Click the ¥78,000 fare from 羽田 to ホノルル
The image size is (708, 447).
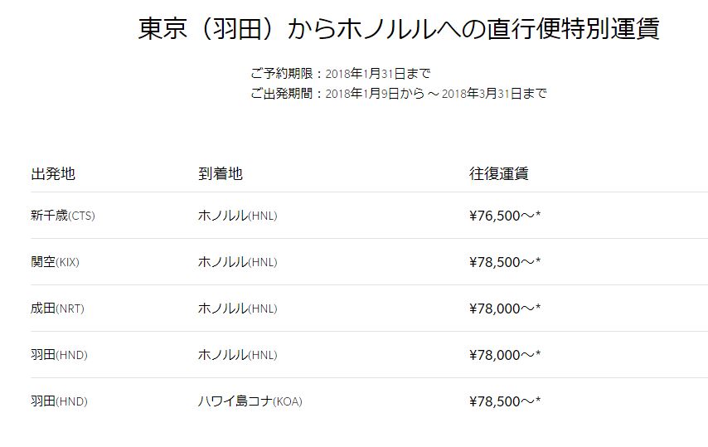(505, 355)
